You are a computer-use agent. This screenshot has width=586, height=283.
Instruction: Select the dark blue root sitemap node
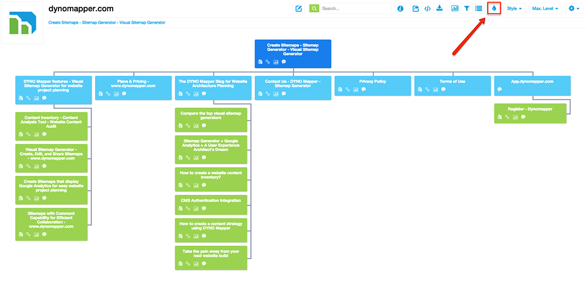coord(293,54)
